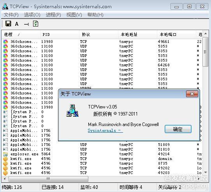211x192 pixels.
Task: Open the 帮助(H) menu
Action: [95, 15]
